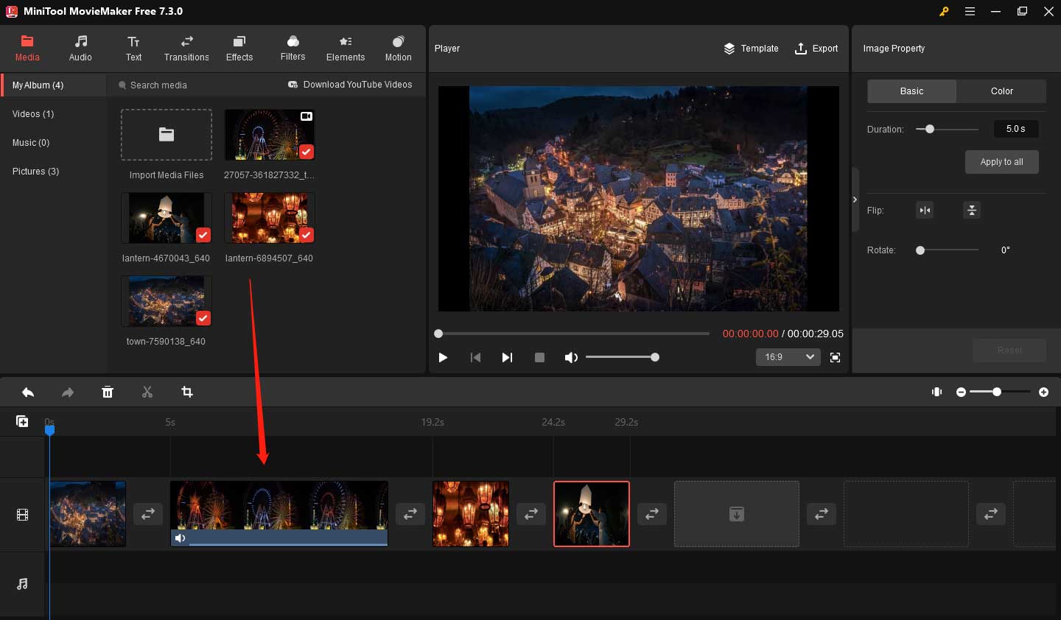Select My Album (4) category
This screenshot has width=1061, height=620.
(53, 85)
